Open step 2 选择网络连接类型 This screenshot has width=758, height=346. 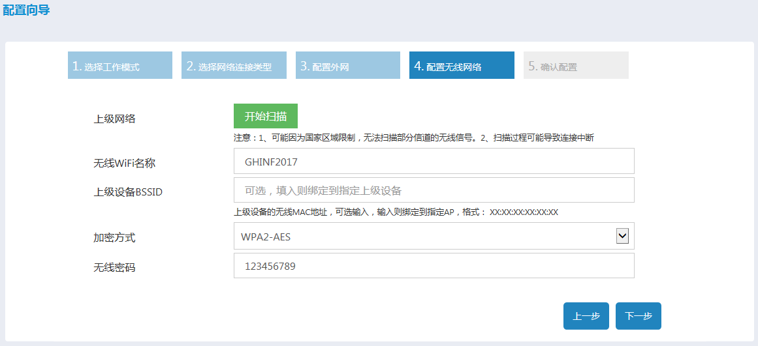click(x=234, y=66)
